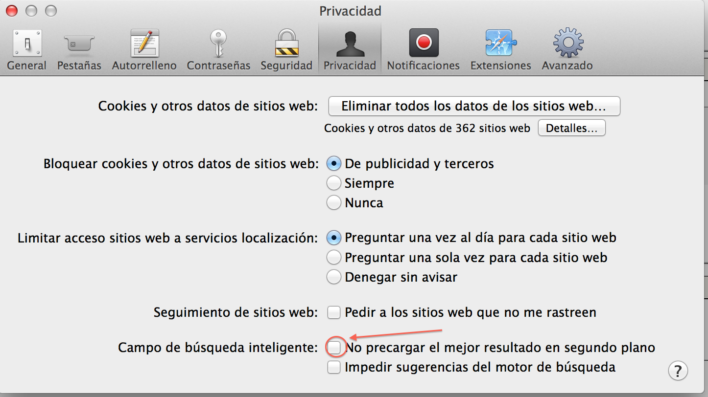Image resolution: width=708 pixels, height=397 pixels.
Task: Click 'Eliminar todos los datos de los sitios web'
Action: [x=473, y=106]
